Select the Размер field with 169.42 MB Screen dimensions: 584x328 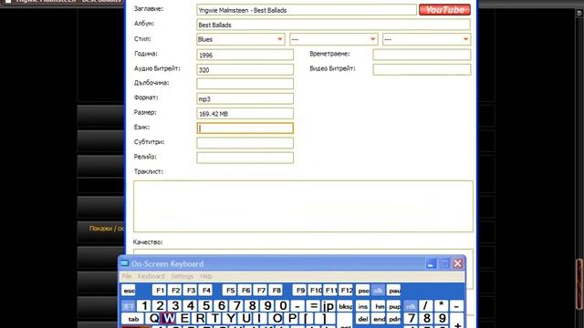pos(245,113)
